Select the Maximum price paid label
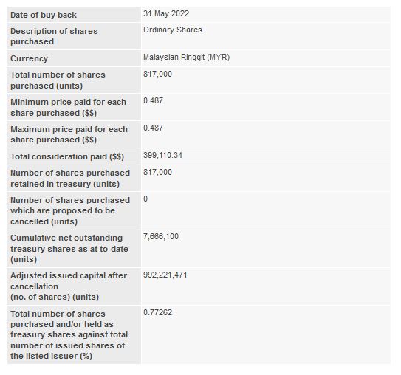Image resolution: width=401 pixels, height=375 pixels. (69, 134)
